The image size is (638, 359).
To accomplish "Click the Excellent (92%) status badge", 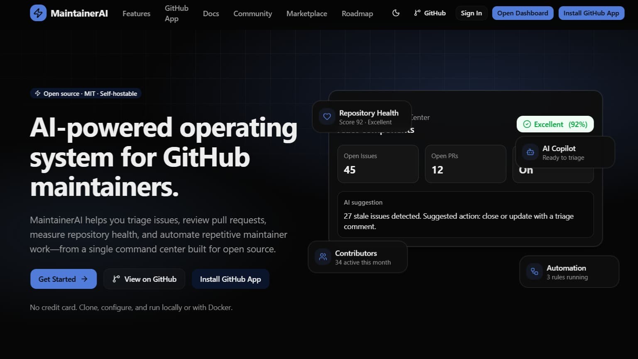I will pyautogui.click(x=555, y=124).
